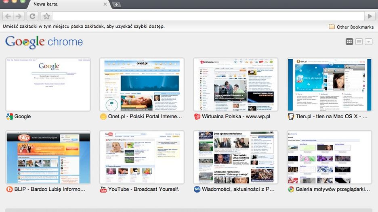
Task: Focus the address bar field
Action: pos(208,16)
